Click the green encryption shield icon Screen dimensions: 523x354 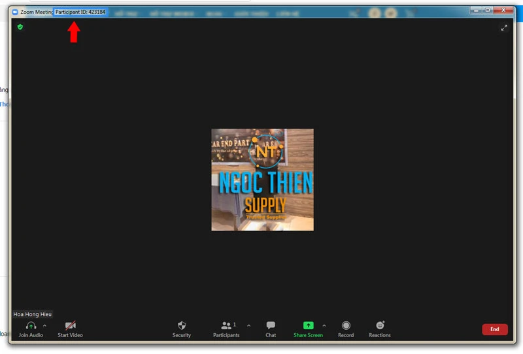(20, 27)
